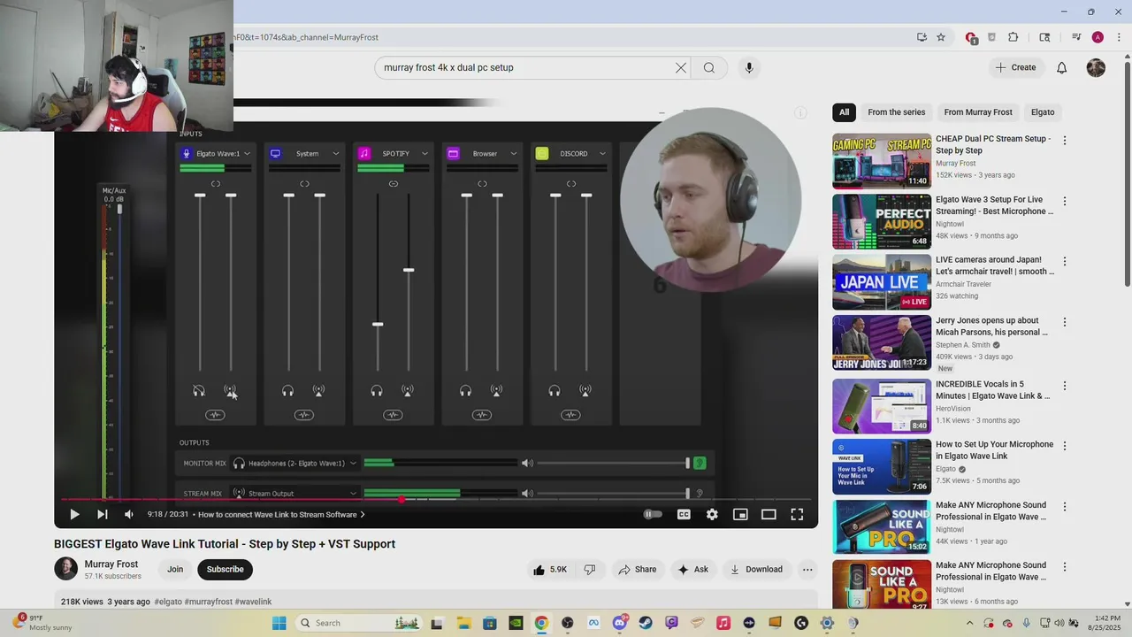Select the 'Elgato' filter chip
Viewport: 1132px width, 637px height.
point(1043,112)
